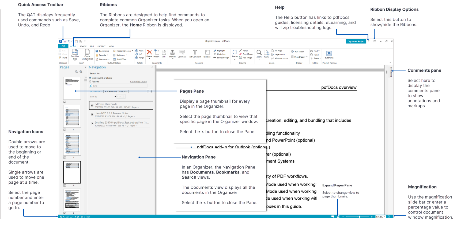Switch to Full Screen display
Viewport: 457px width, 225px height.
pos(298,52)
